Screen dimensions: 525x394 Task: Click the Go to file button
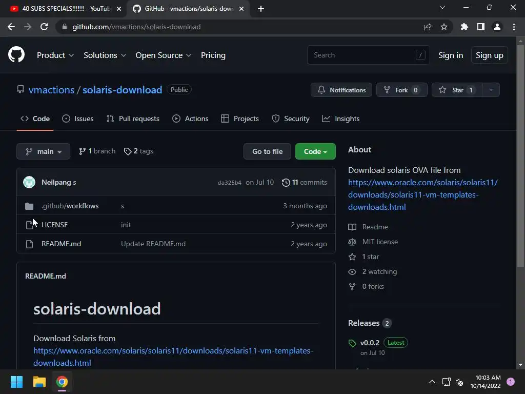tap(267, 151)
